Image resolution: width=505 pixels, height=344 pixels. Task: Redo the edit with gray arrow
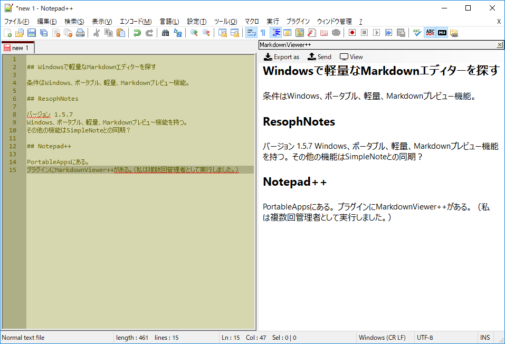149,33
